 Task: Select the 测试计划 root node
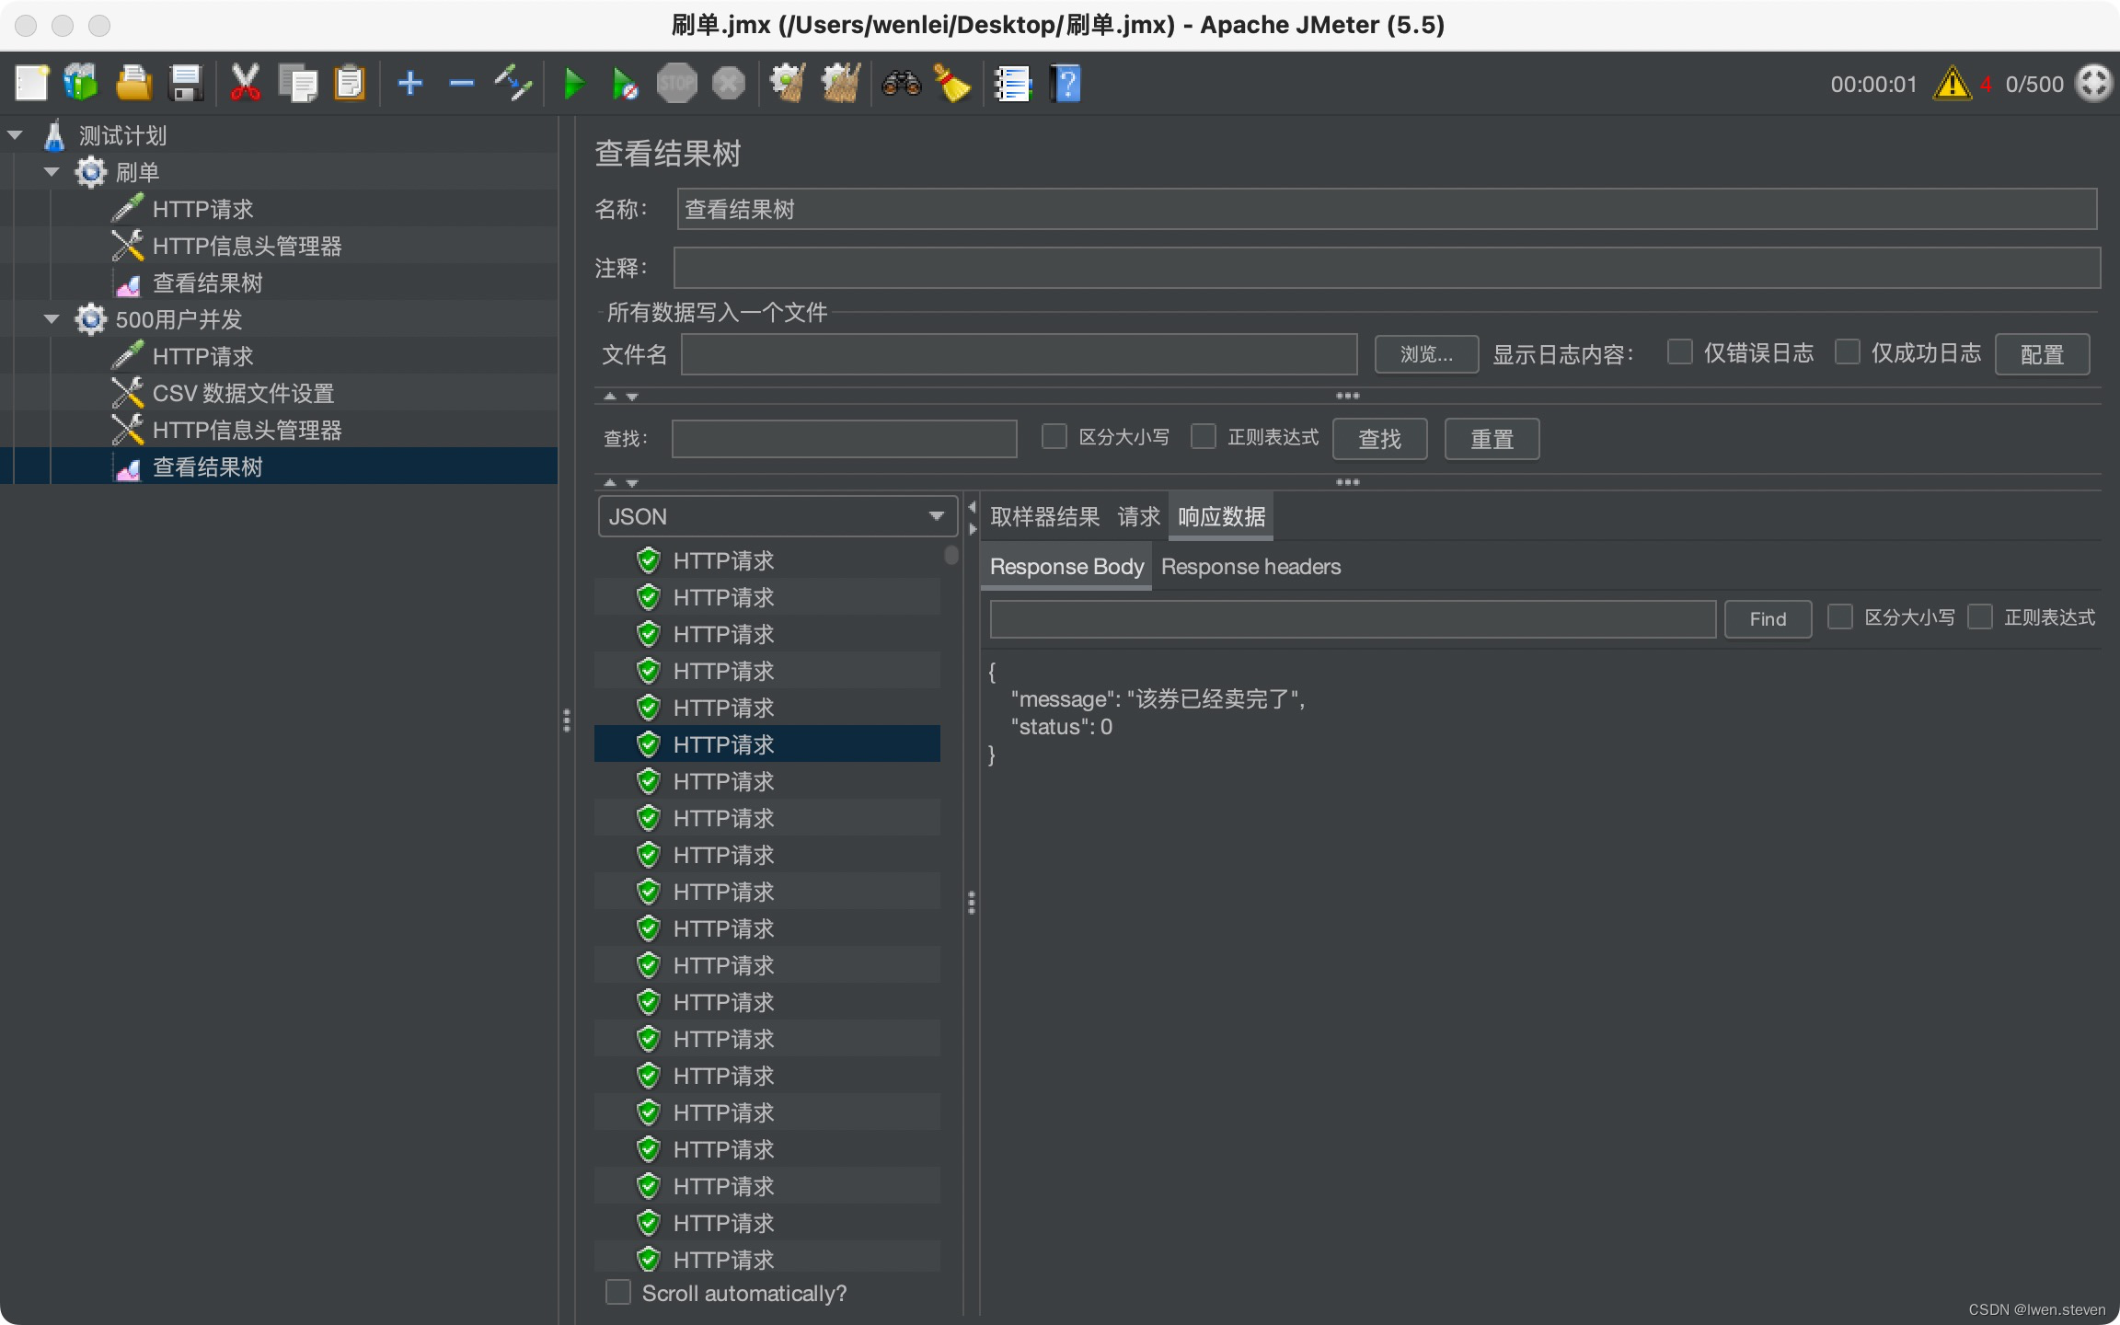(122, 135)
